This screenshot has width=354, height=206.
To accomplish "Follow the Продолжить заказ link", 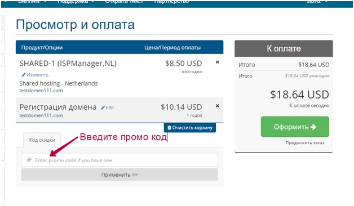I will click(x=305, y=142).
